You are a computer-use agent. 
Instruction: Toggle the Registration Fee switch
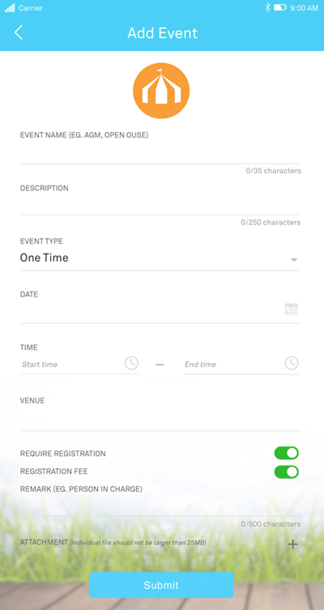[x=286, y=472]
